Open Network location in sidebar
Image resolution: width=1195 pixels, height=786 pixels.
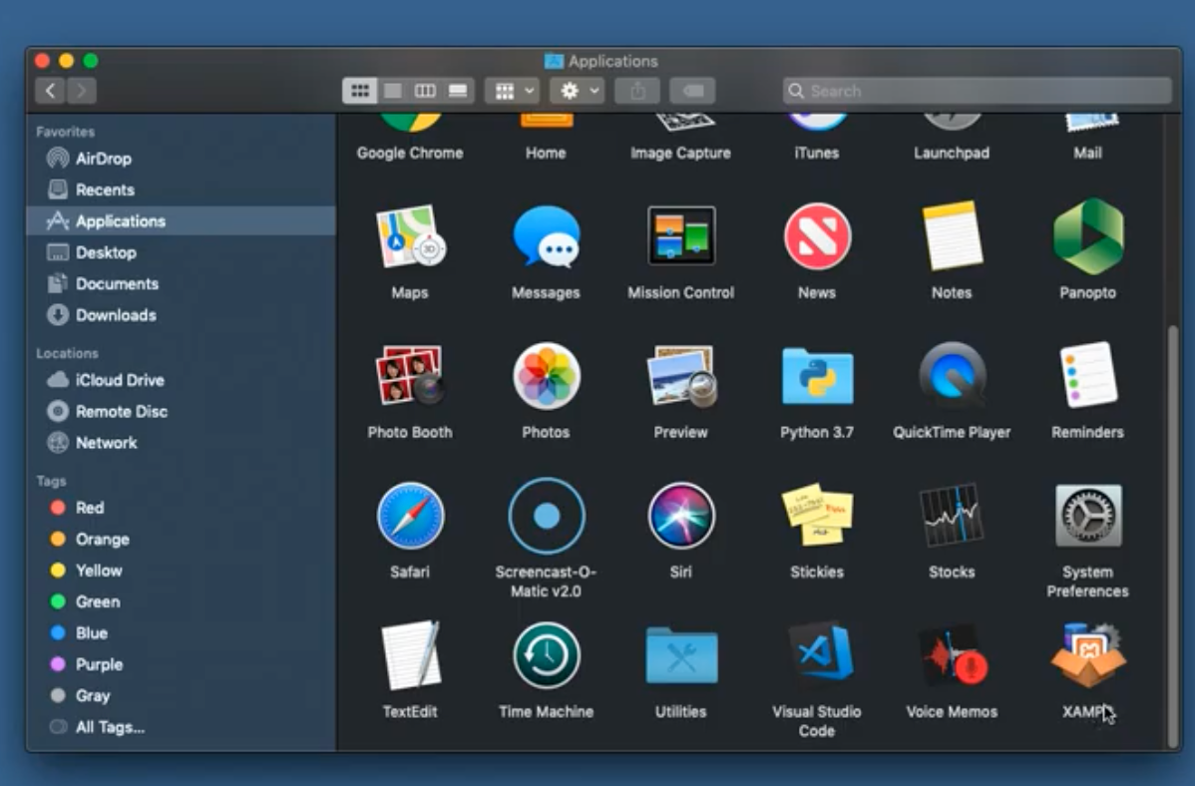[182, 442]
